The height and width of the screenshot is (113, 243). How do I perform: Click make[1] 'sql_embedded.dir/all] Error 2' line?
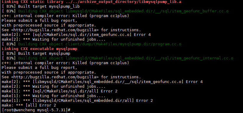coord(77,101)
